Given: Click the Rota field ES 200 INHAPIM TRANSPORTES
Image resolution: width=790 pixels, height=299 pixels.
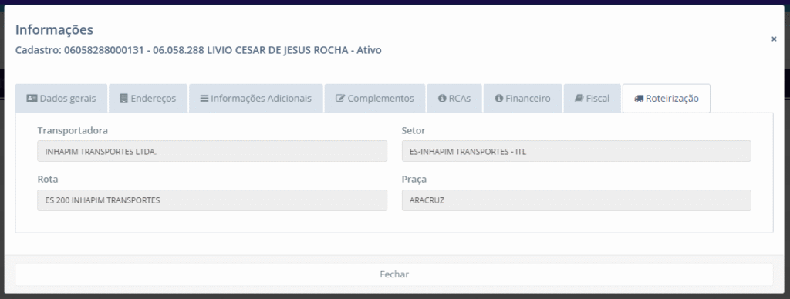Looking at the screenshot, I should 212,200.
